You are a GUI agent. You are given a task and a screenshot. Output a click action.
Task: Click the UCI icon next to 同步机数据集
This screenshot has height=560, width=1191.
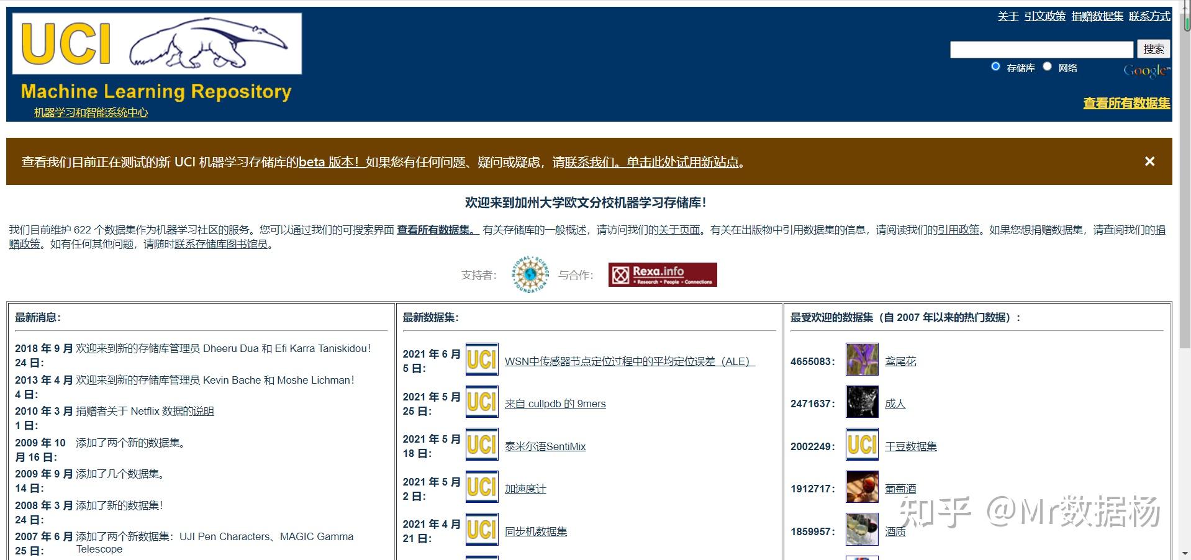pos(482,530)
